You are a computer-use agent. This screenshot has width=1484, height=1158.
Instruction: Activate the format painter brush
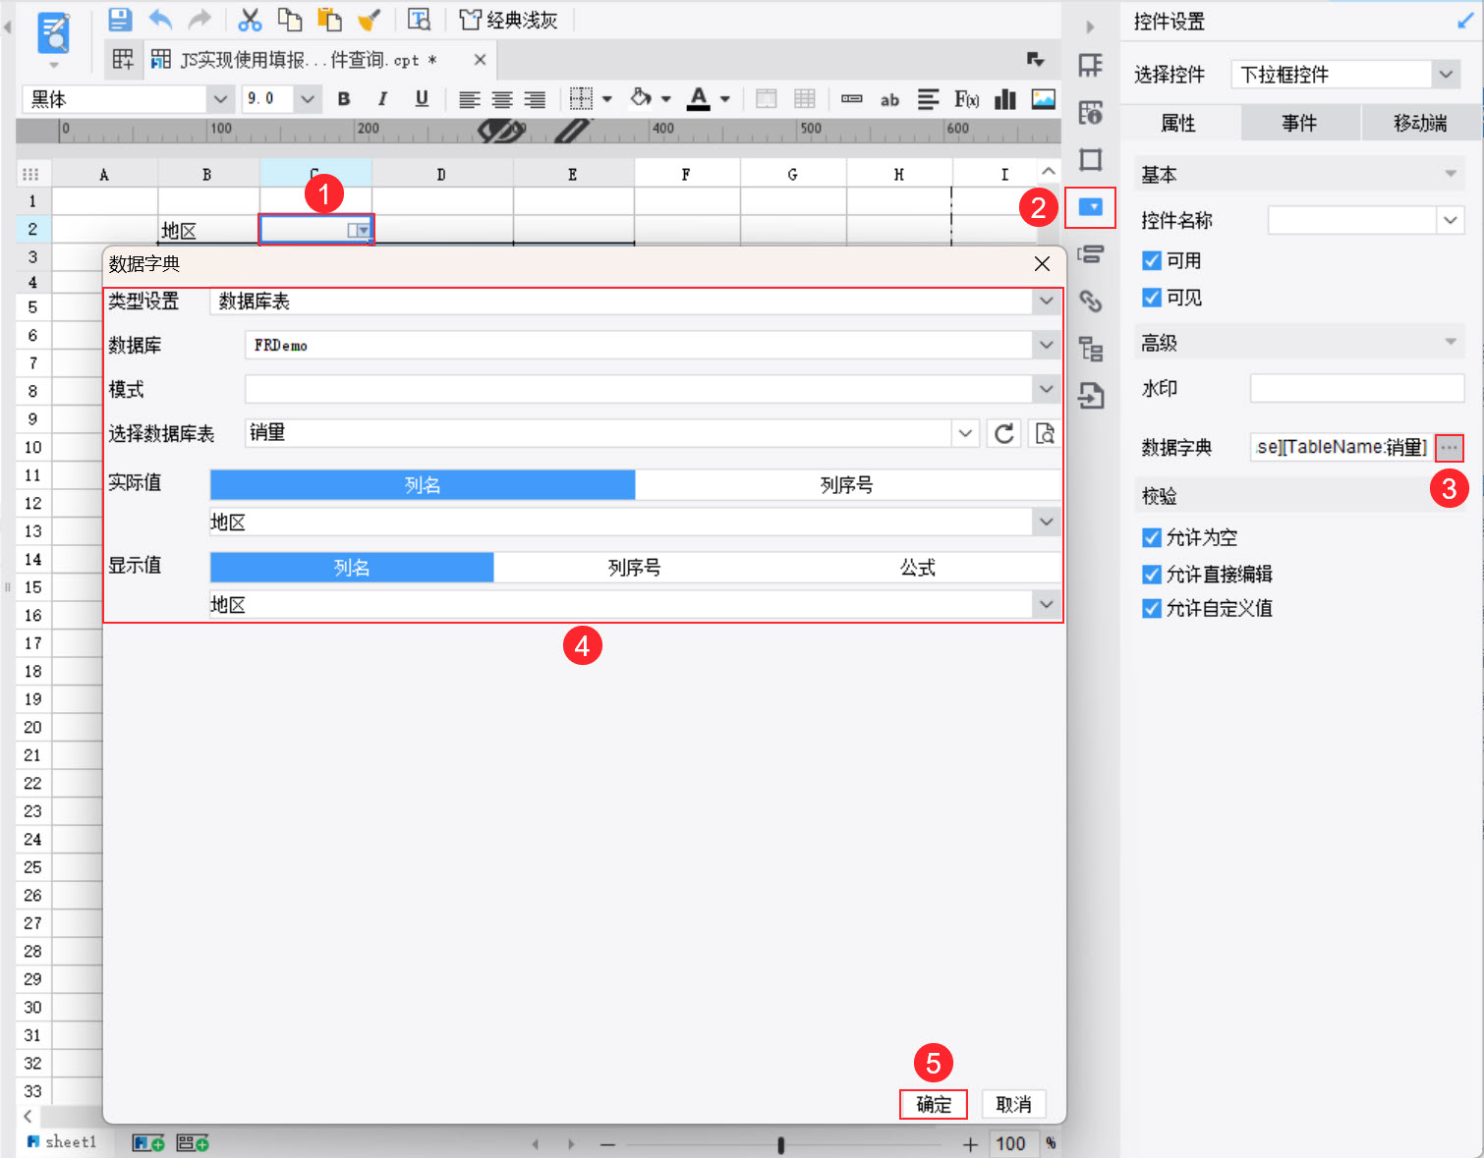click(370, 20)
